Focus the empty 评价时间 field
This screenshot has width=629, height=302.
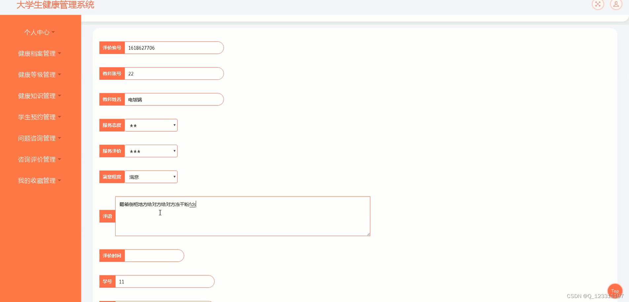click(154, 256)
